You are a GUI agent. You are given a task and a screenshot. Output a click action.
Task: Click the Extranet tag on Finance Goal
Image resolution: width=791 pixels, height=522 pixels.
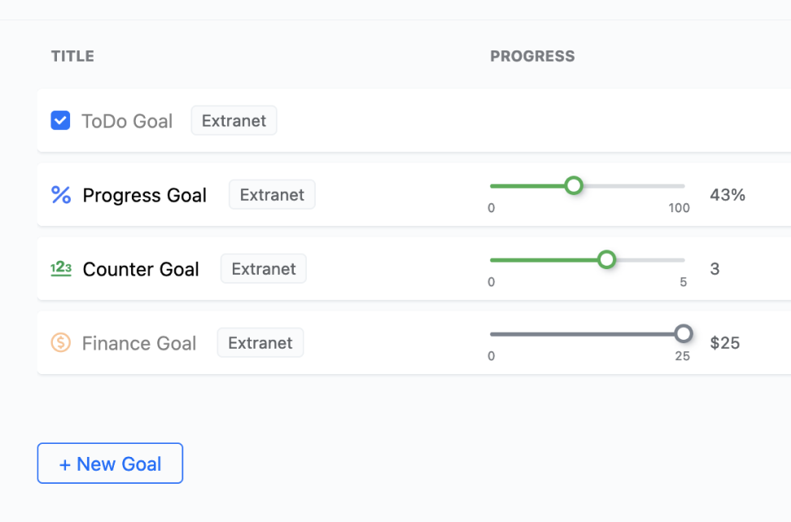click(260, 342)
